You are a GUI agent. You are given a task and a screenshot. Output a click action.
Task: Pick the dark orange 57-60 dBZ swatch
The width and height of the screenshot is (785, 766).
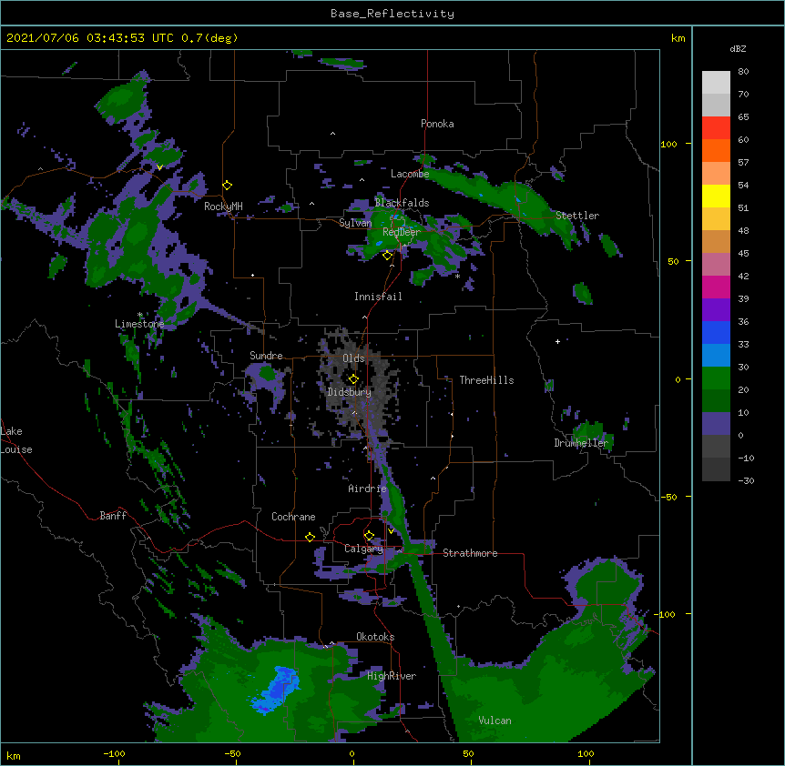pyautogui.click(x=716, y=150)
